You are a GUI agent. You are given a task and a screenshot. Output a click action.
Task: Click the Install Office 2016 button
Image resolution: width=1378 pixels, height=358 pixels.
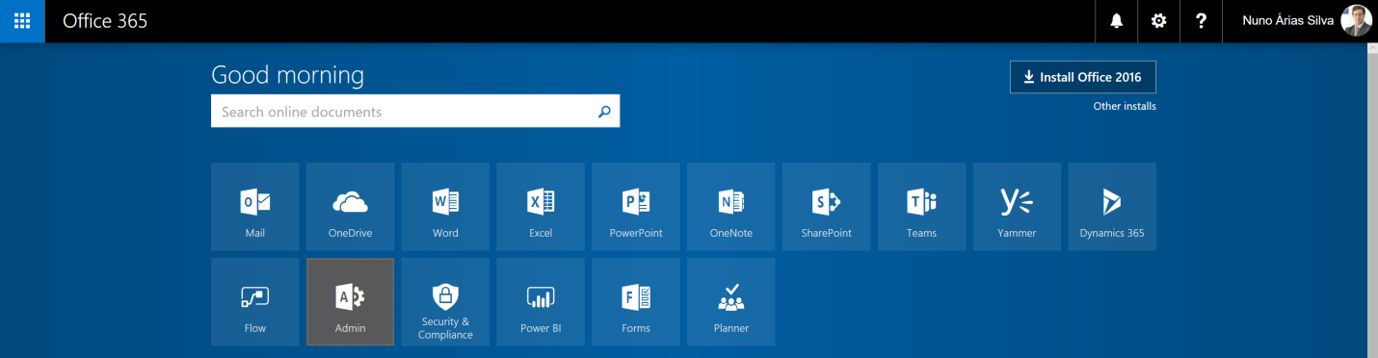click(1083, 77)
